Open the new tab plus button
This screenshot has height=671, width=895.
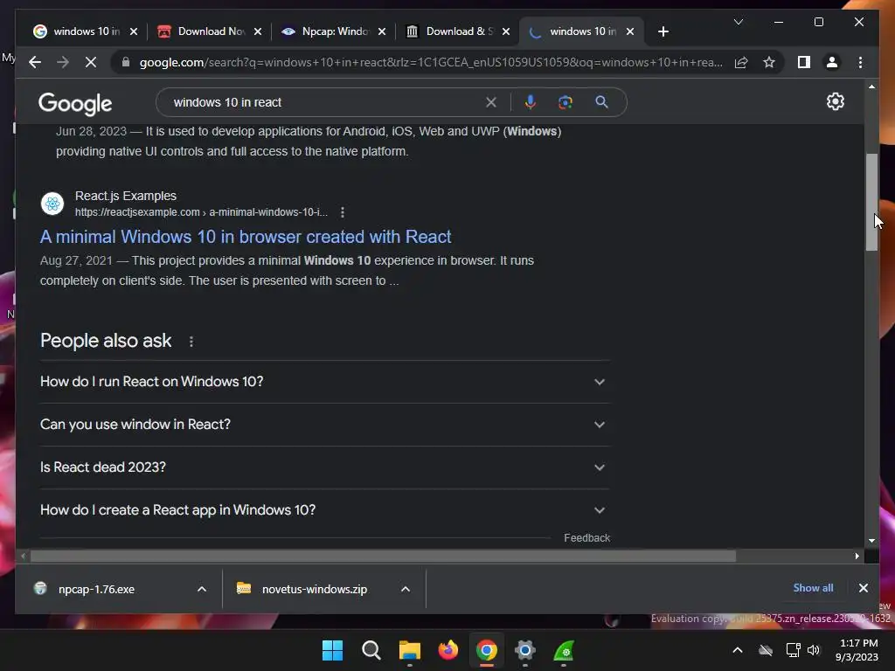click(663, 31)
